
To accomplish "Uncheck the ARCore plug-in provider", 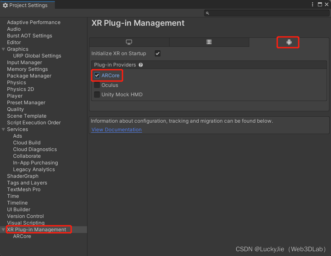I will (97, 76).
